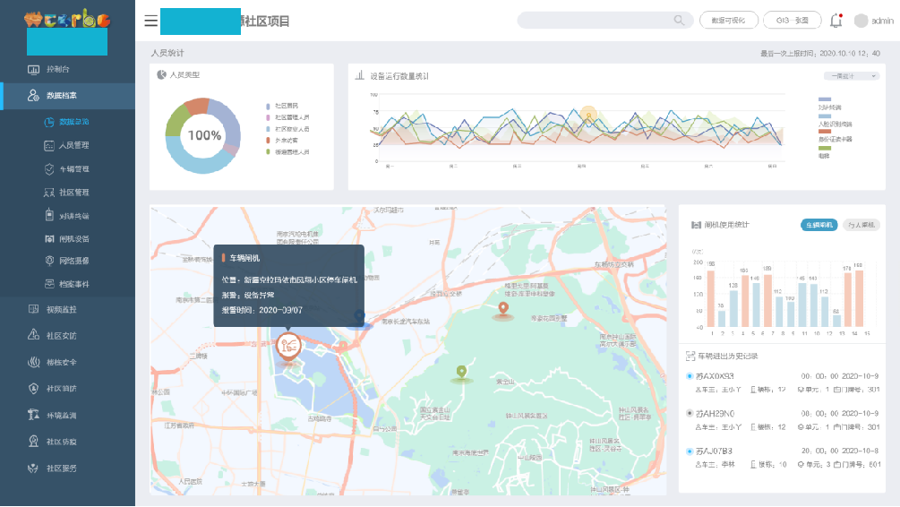Toggle 外来访客 orange legend item
Viewport: 900px width, 507px height.
(x=282, y=141)
